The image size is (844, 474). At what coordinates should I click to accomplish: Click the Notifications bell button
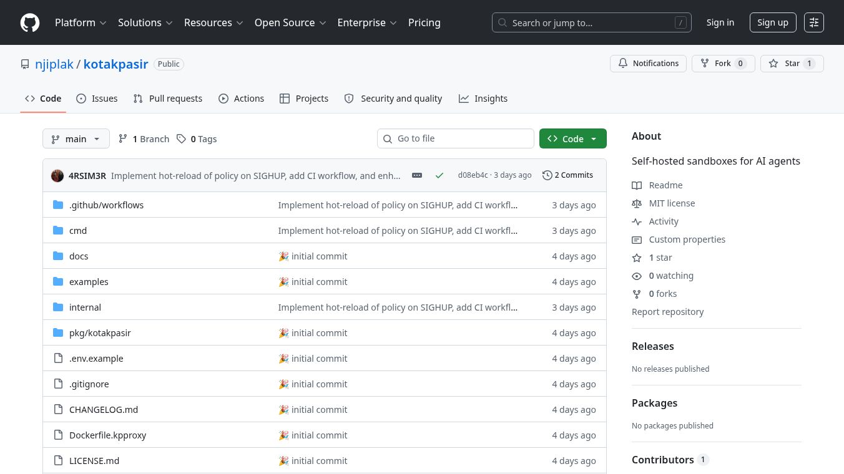tap(648, 64)
